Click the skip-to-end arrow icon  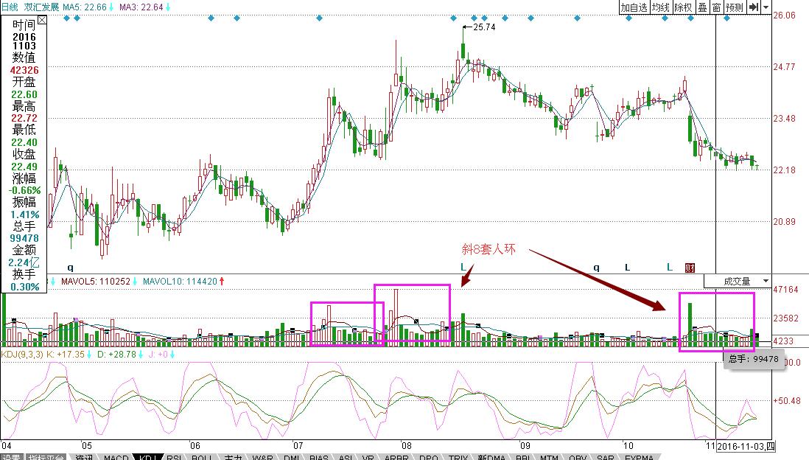[753, 7]
